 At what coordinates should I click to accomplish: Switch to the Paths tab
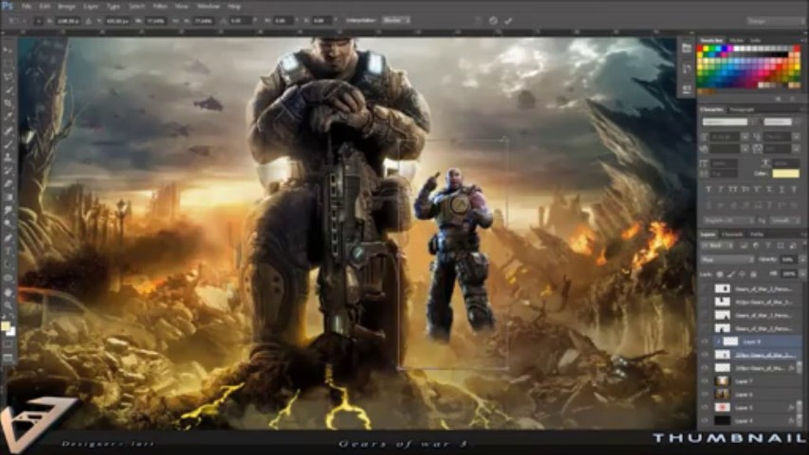click(x=757, y=234)
